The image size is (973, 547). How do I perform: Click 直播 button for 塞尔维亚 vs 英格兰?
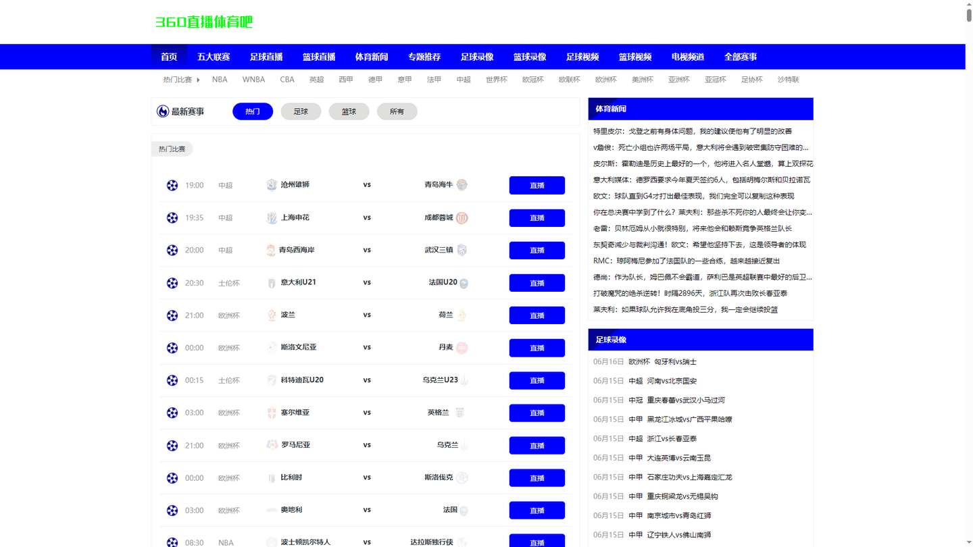(x=537, y=413)
